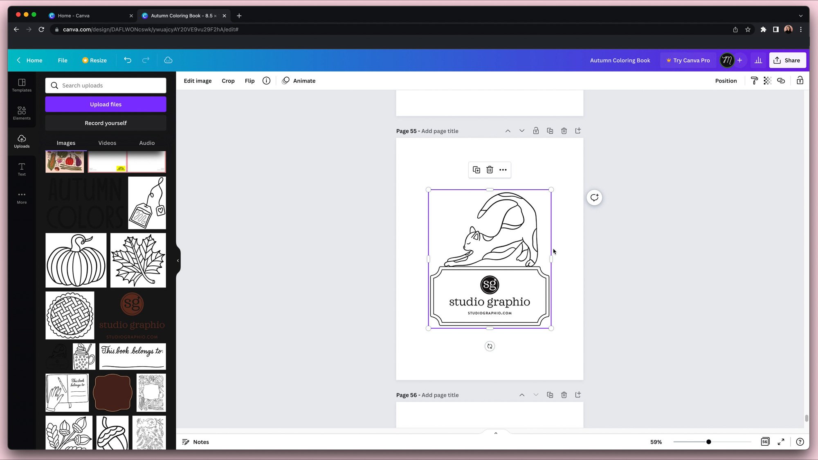Click the copy style paint roller icon

754,81
